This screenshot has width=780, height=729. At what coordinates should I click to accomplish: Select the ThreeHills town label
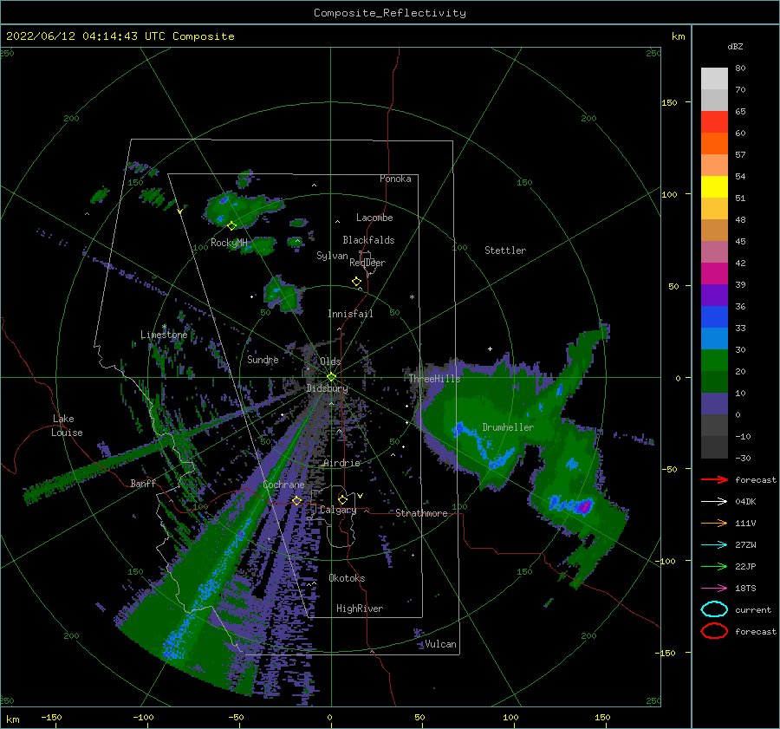tap(434, 379)
